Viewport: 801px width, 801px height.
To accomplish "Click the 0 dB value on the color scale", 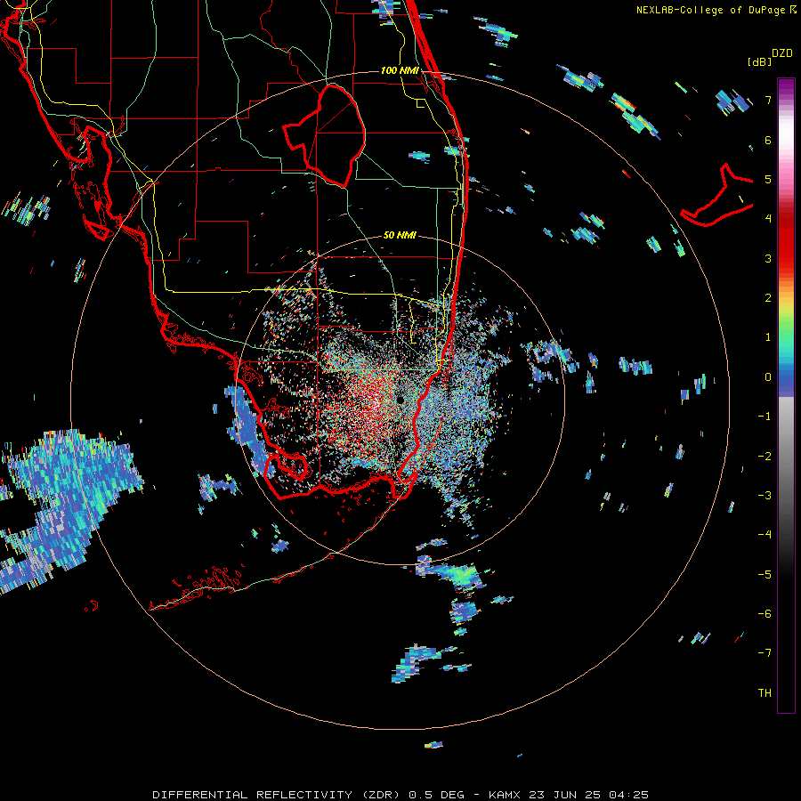I will 768,377.
